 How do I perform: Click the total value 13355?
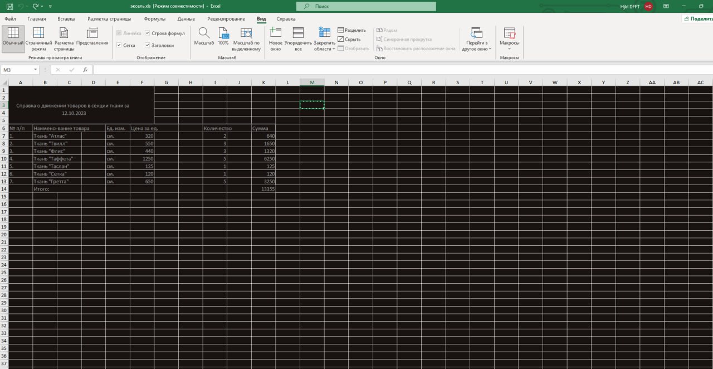pyautogui.click(x=263, y=189)
